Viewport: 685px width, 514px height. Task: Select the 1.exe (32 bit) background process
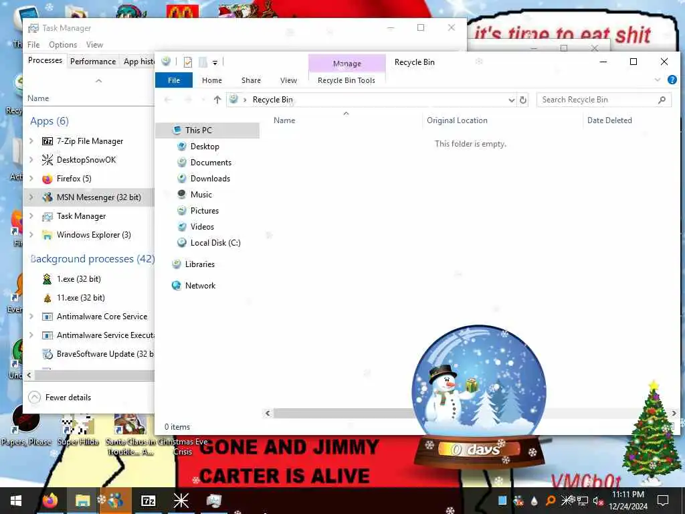point(90,279)
